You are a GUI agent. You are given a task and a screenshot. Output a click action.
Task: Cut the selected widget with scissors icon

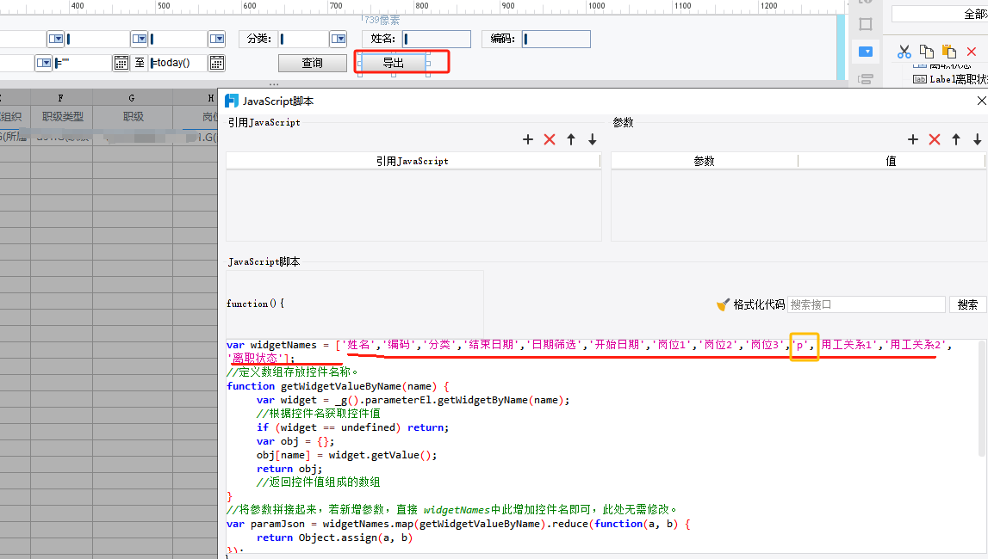click(x=904, y=52)
